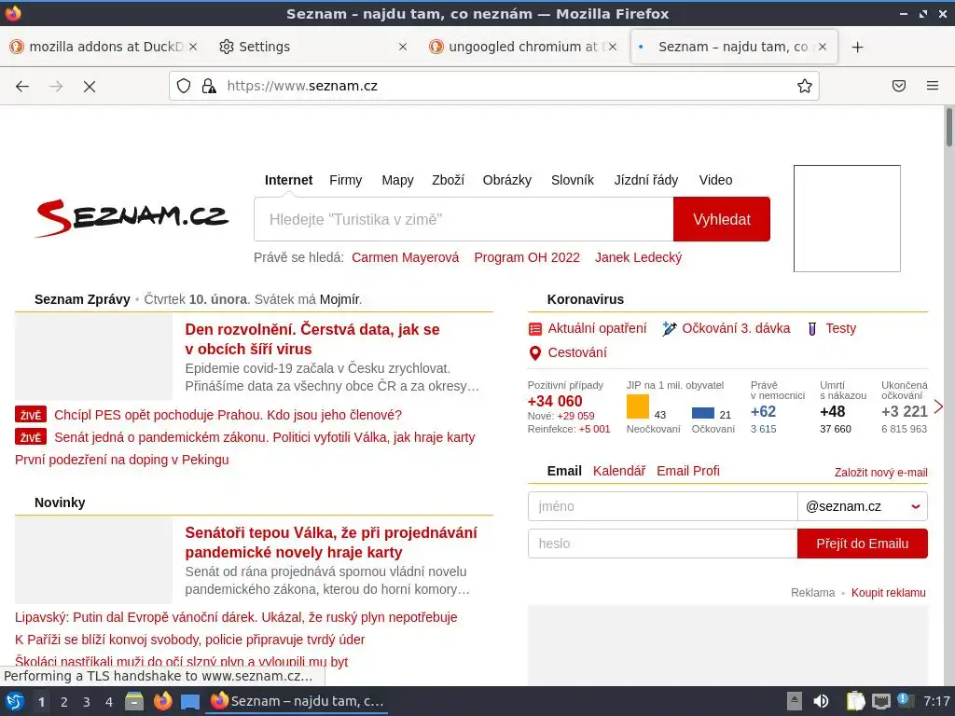The image size is (955, 716).
Task: Open the taskbar start menu icon
Action: (x=15, y=701)
